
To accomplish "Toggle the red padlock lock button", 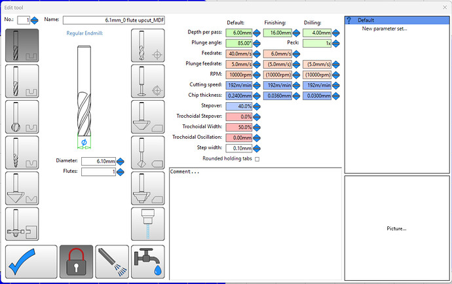I will point(77,262).
